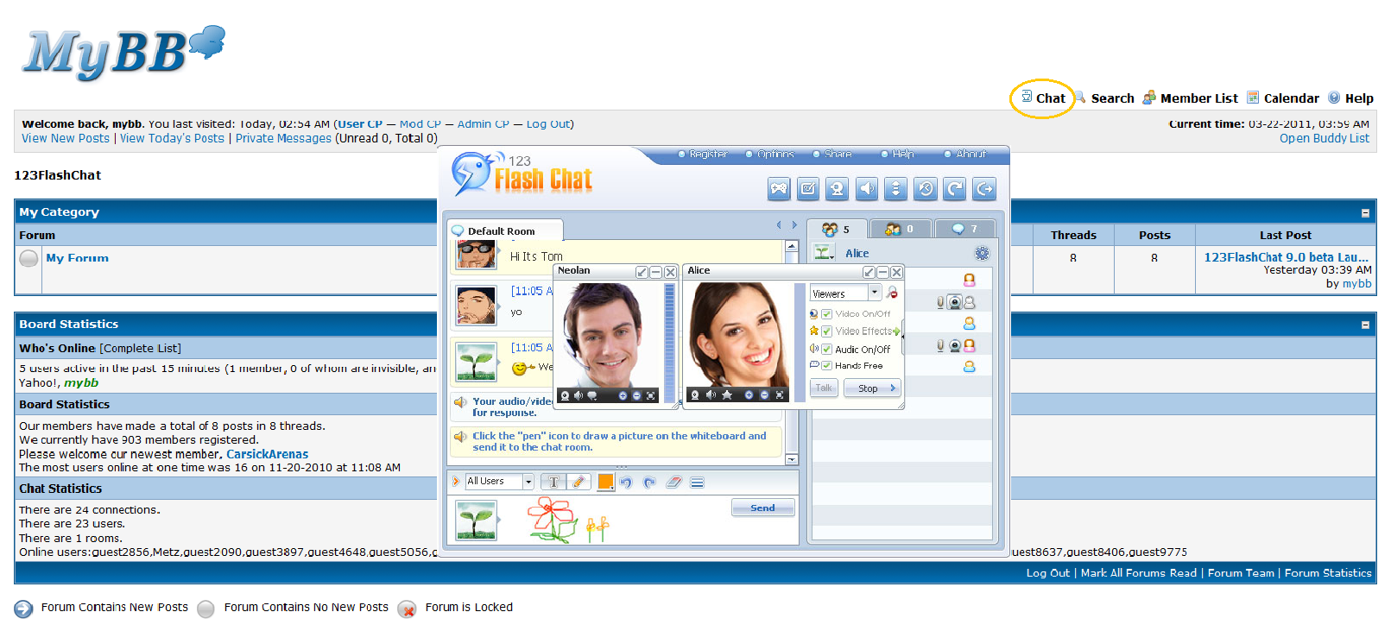Zoom out on Neolan's video
1391x631 pixels.
[x=636, y=395]
